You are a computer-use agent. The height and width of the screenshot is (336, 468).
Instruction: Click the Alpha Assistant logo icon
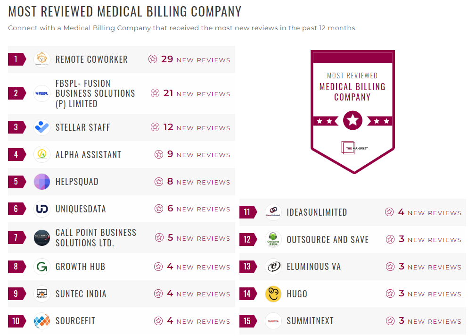[x=42, y=155]
